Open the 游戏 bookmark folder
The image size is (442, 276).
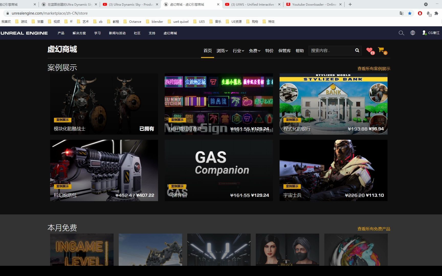click(x=21, y=22)
